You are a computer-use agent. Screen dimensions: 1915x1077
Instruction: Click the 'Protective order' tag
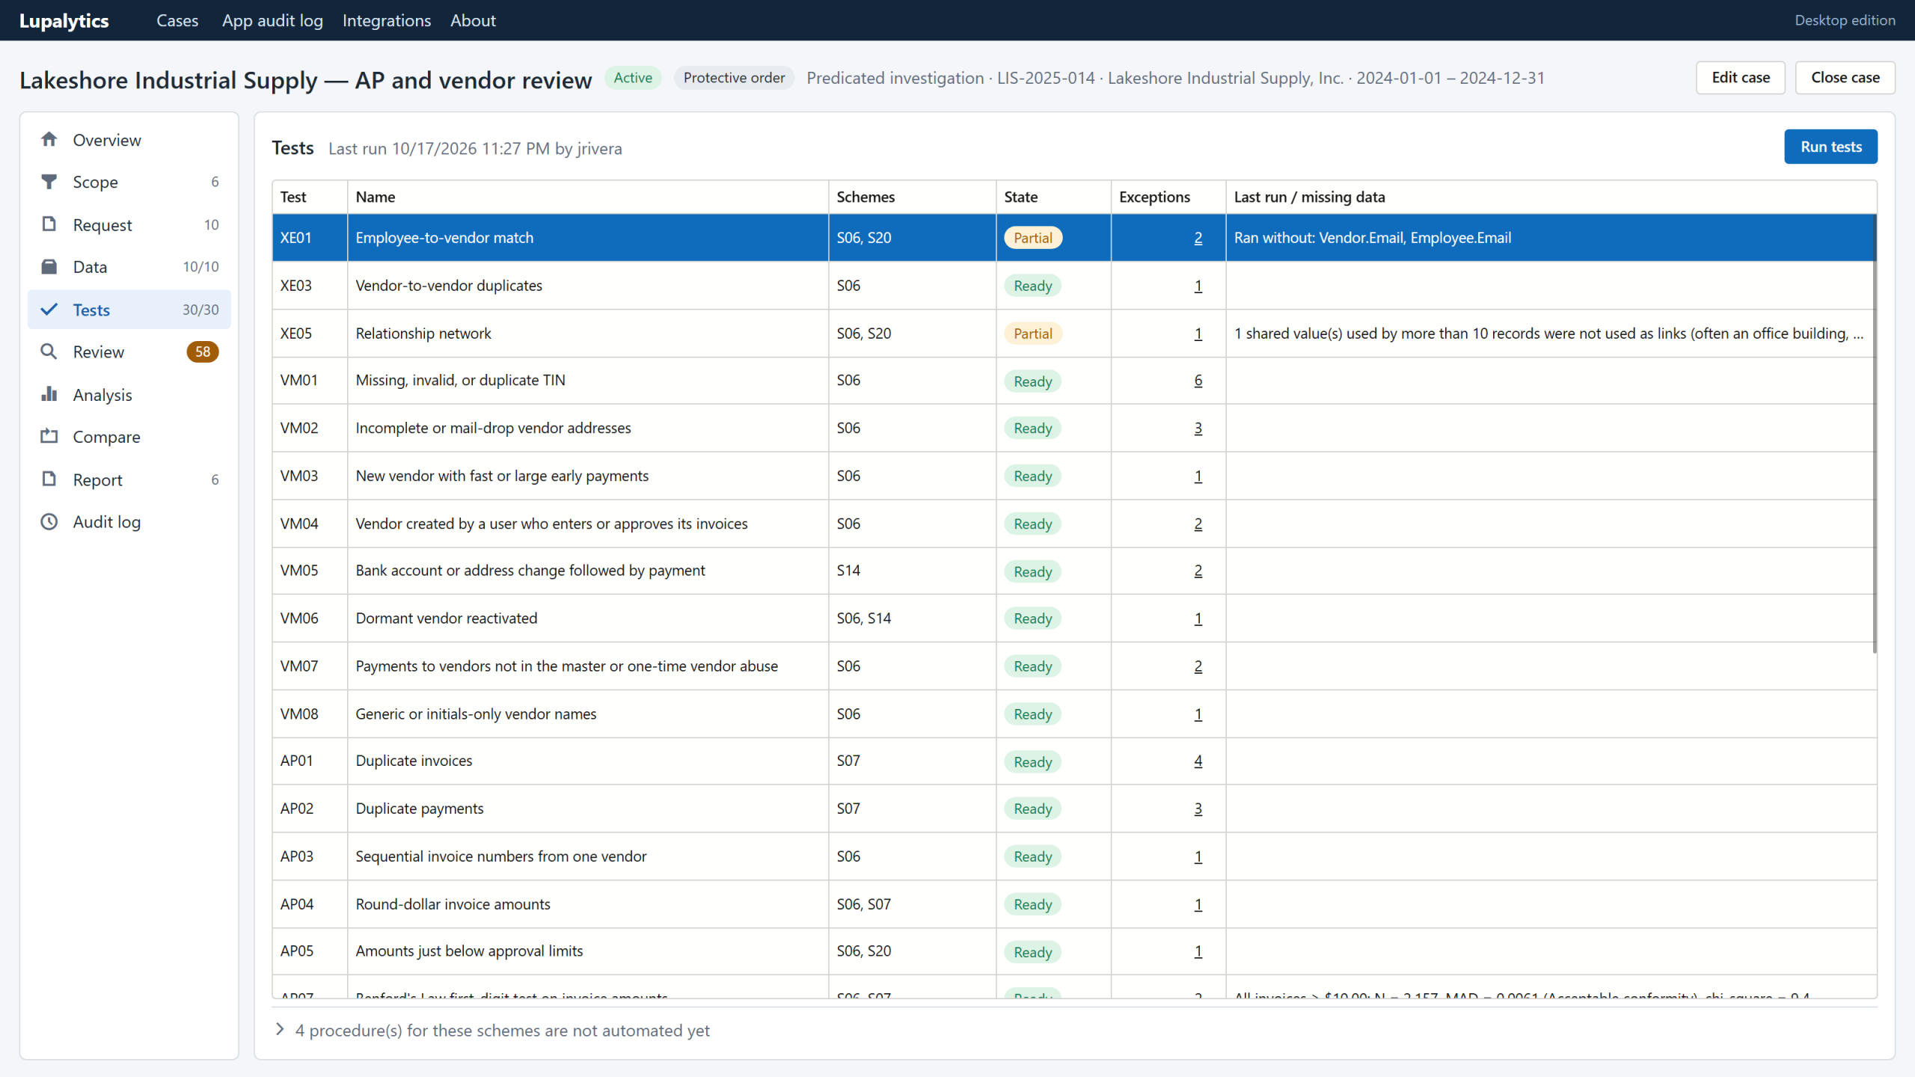(734, 78)
